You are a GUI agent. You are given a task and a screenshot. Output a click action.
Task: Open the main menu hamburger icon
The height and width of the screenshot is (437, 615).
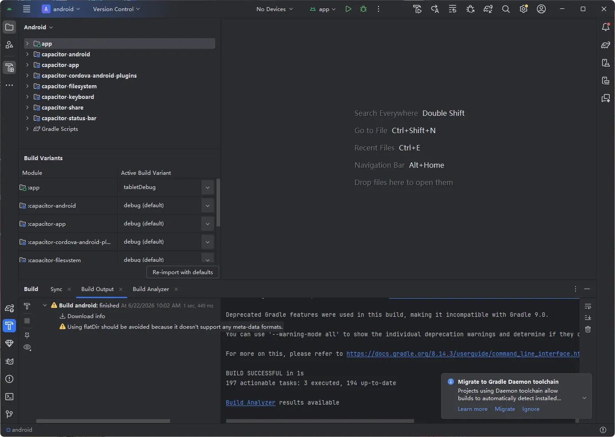click(27, 9)
